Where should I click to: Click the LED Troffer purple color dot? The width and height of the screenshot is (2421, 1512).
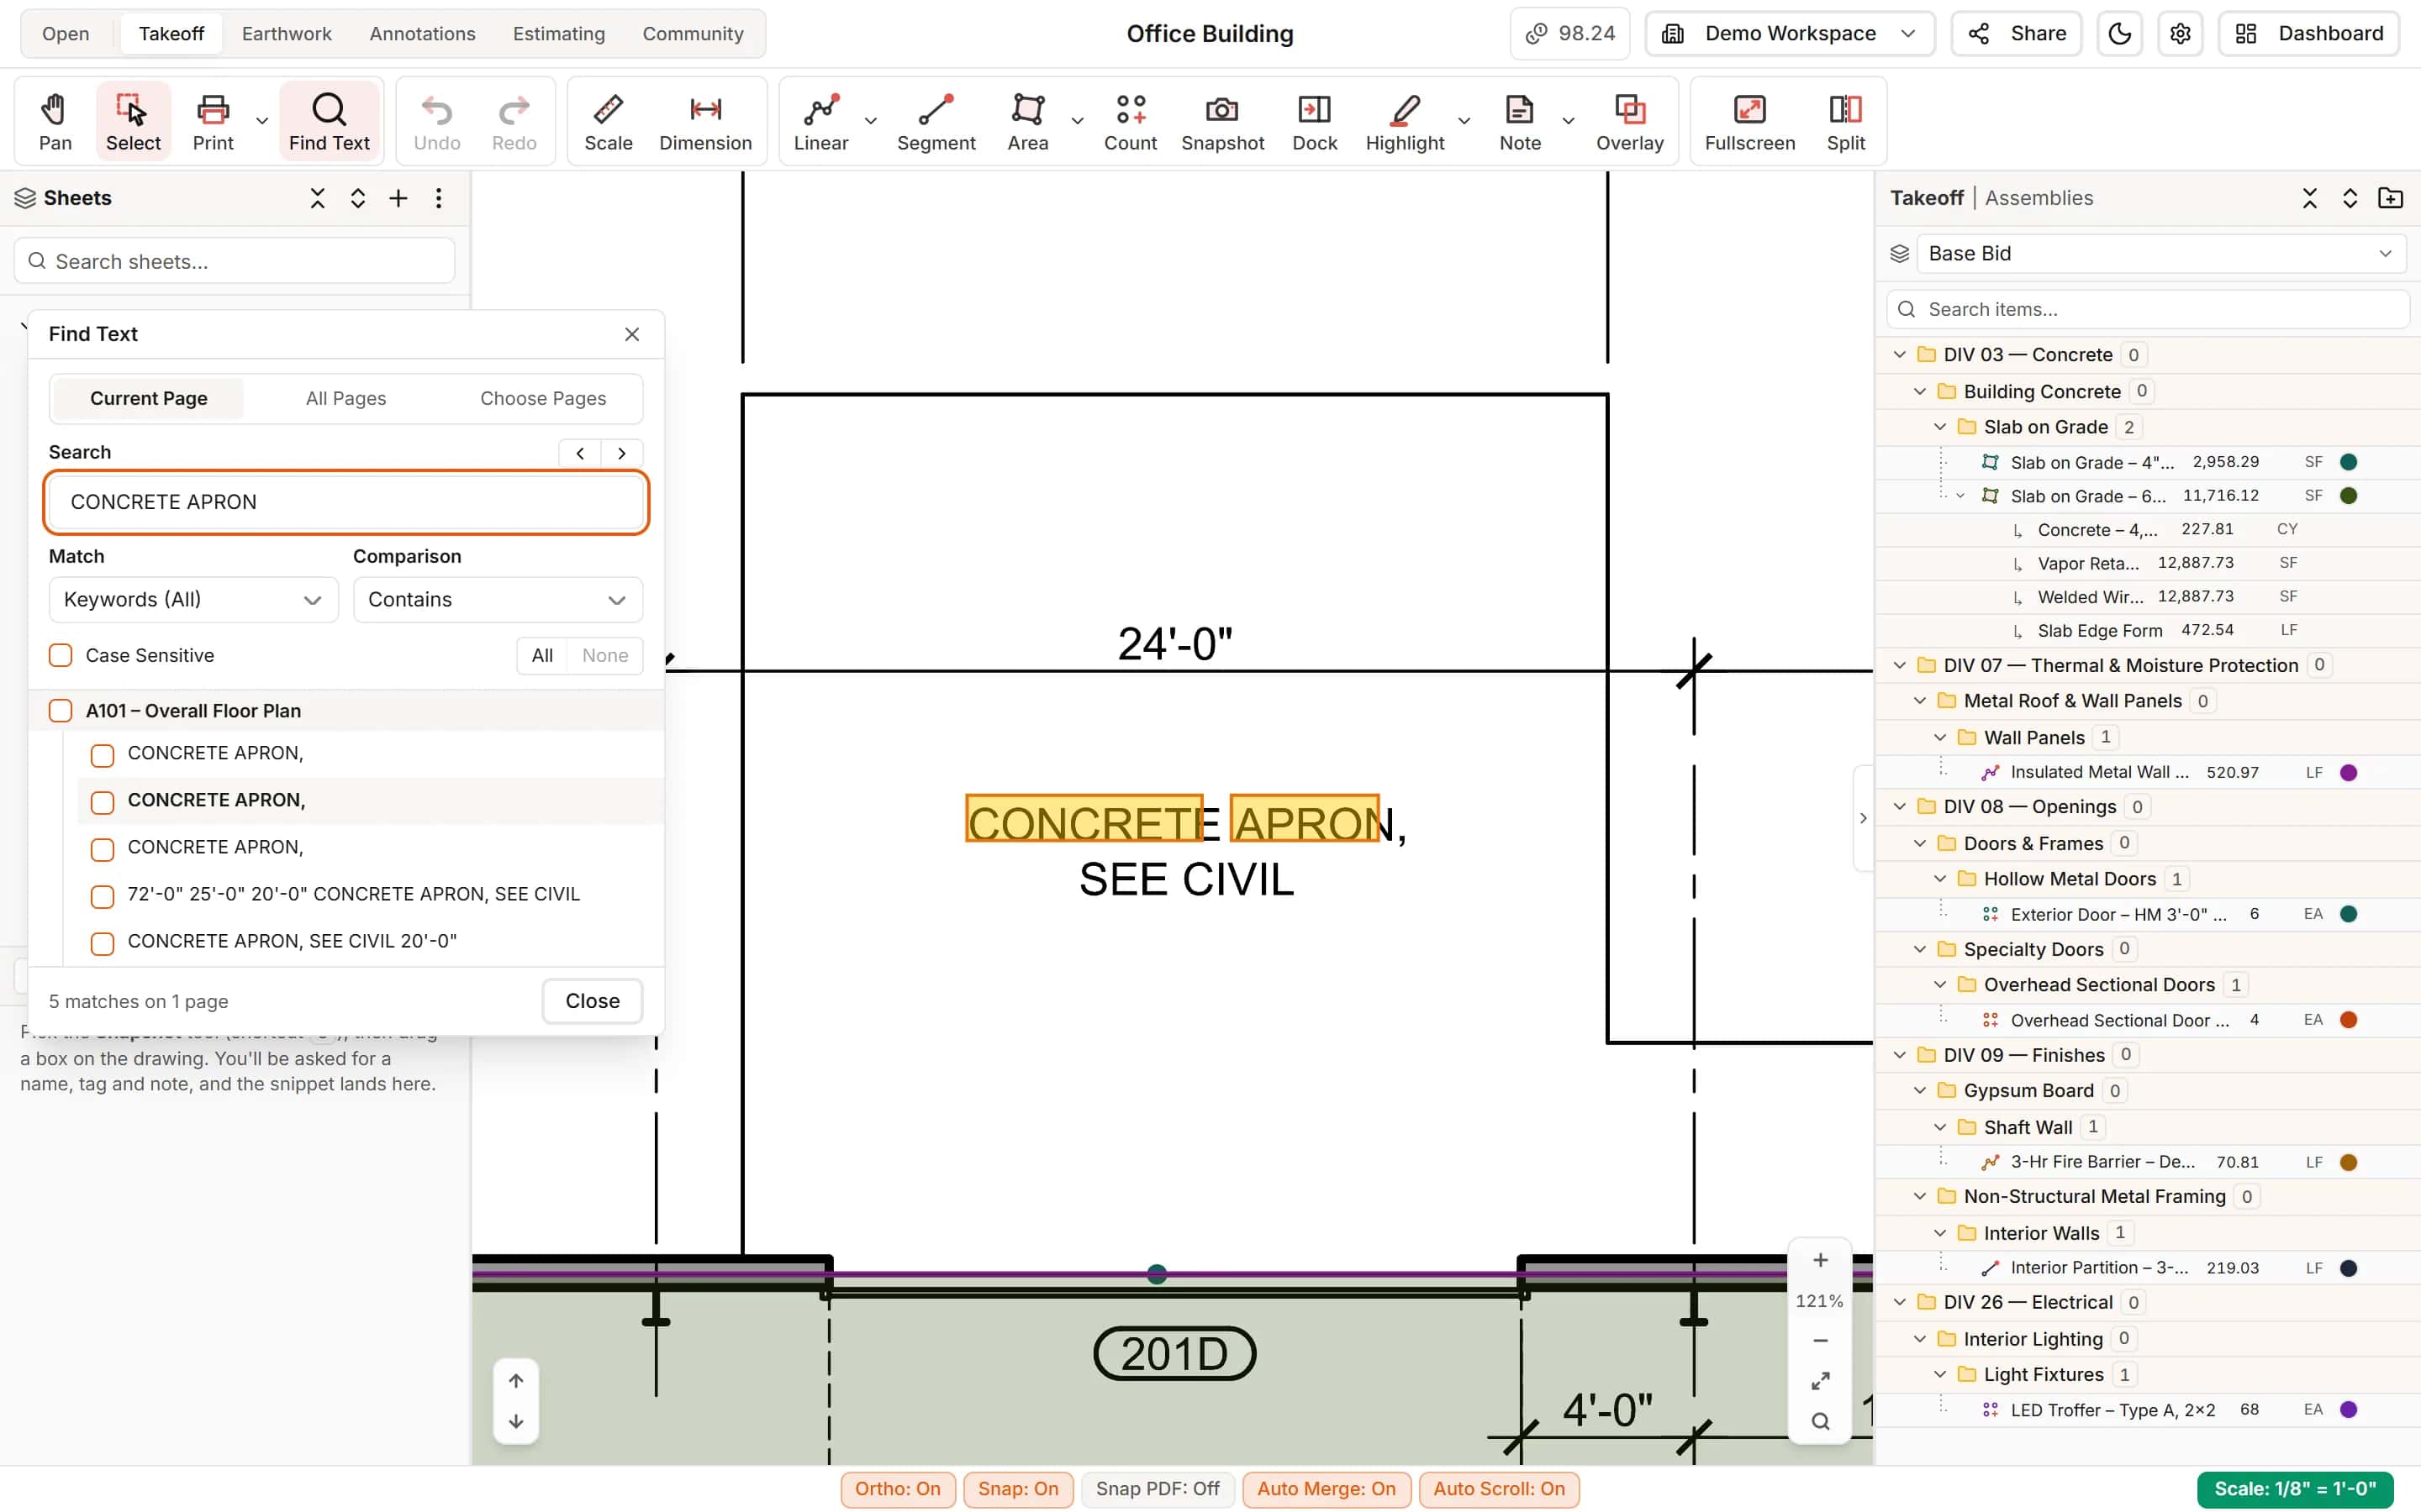(2349, 1409)
